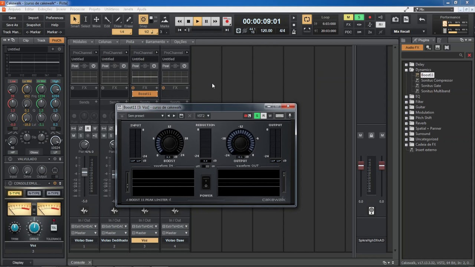This screenshot has height=267, width=475.
Task: Toggle Boost11 automation Read (R) button
Action: click(263, 116)
